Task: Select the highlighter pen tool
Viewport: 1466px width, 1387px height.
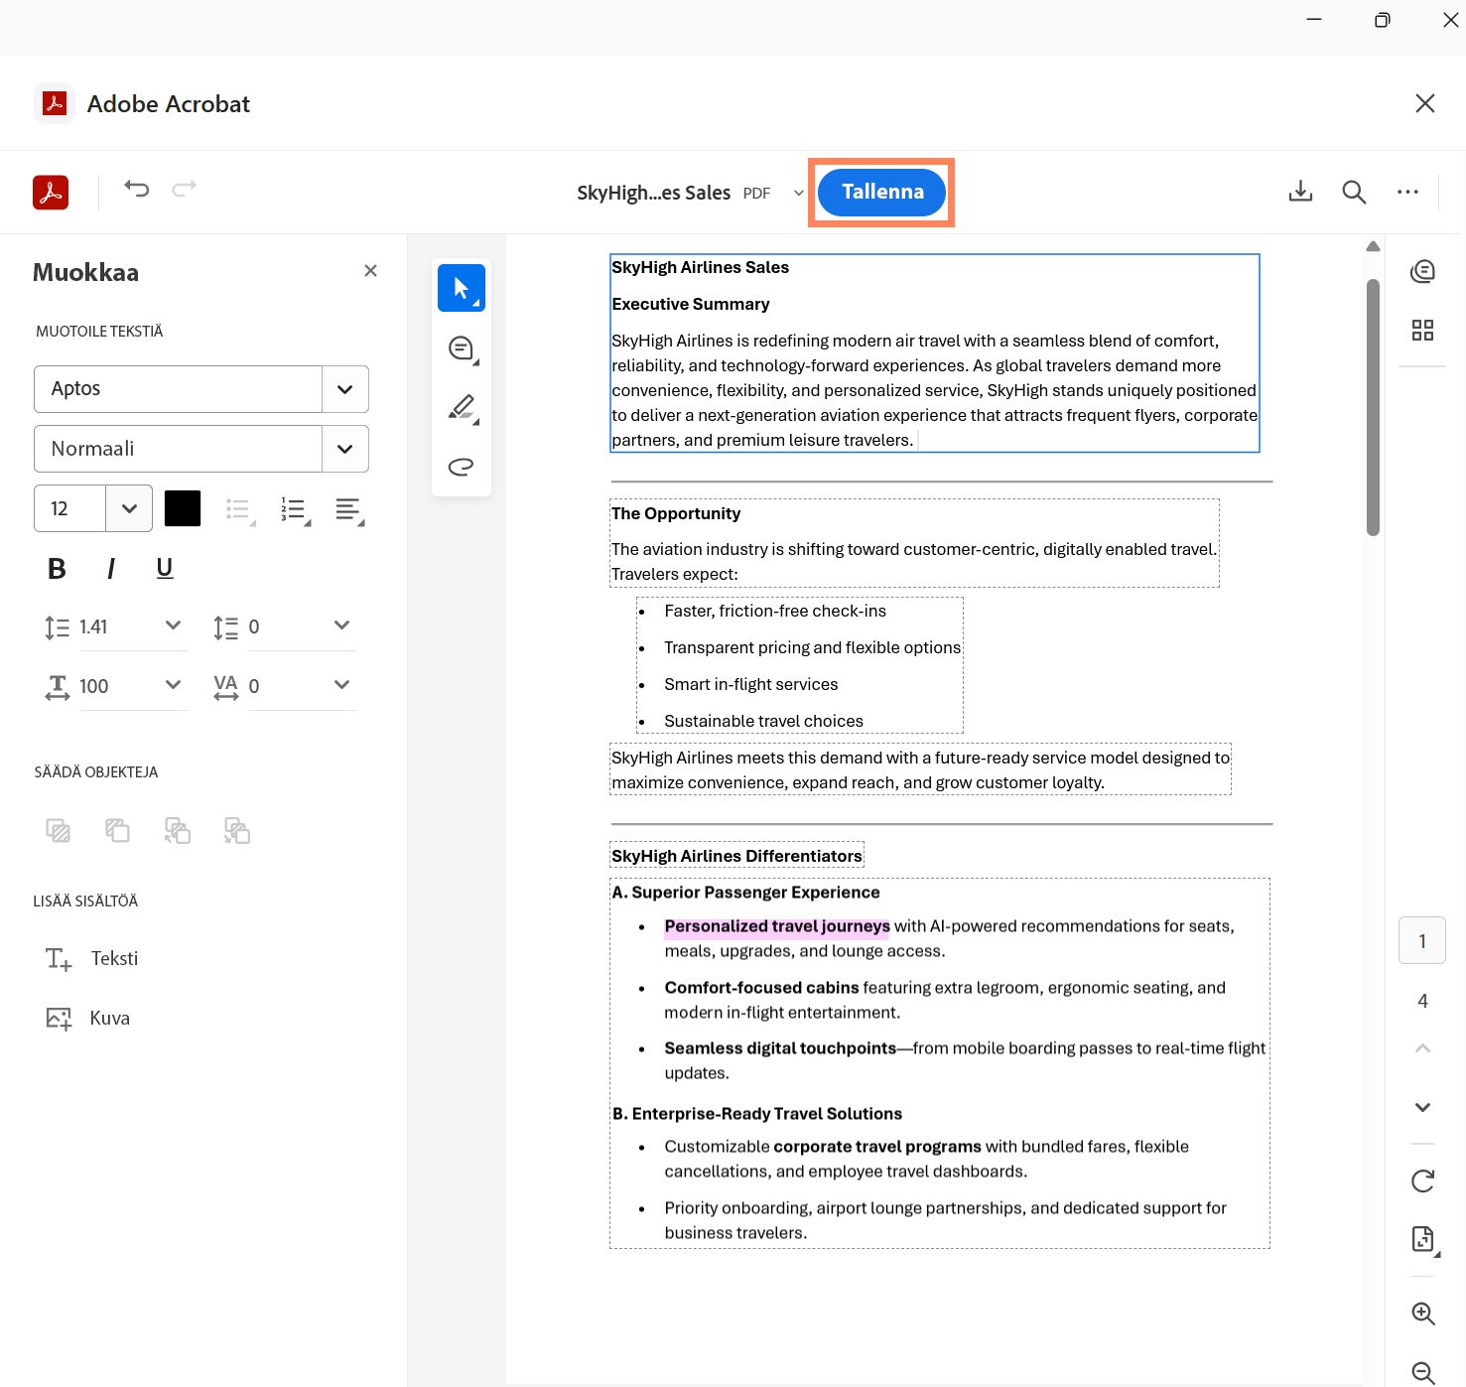Action: pos(462,407)
